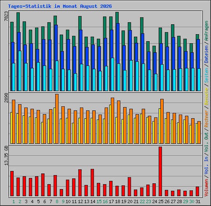Click day label 7 on the axis

coord(51,201)
